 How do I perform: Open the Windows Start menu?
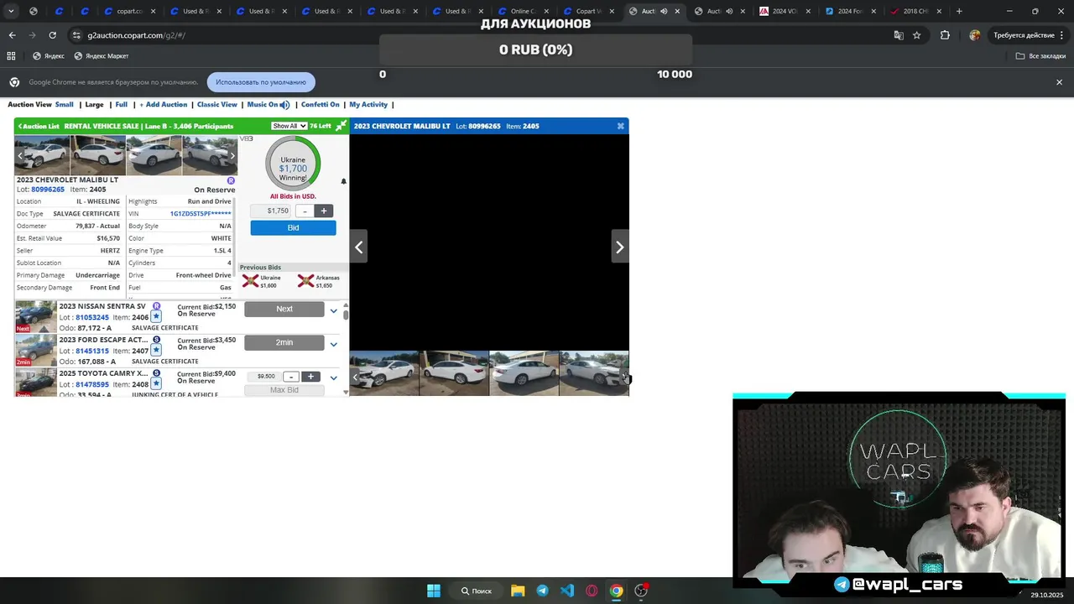434,591
